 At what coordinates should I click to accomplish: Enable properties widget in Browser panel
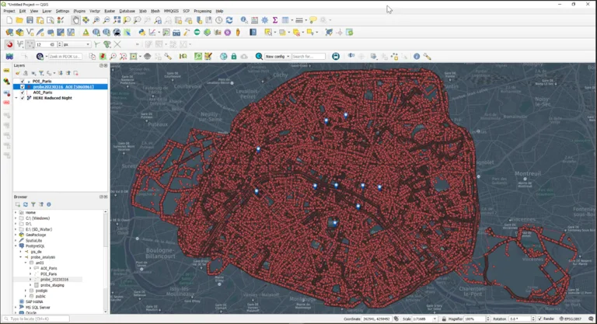click(x=49, y=204)
